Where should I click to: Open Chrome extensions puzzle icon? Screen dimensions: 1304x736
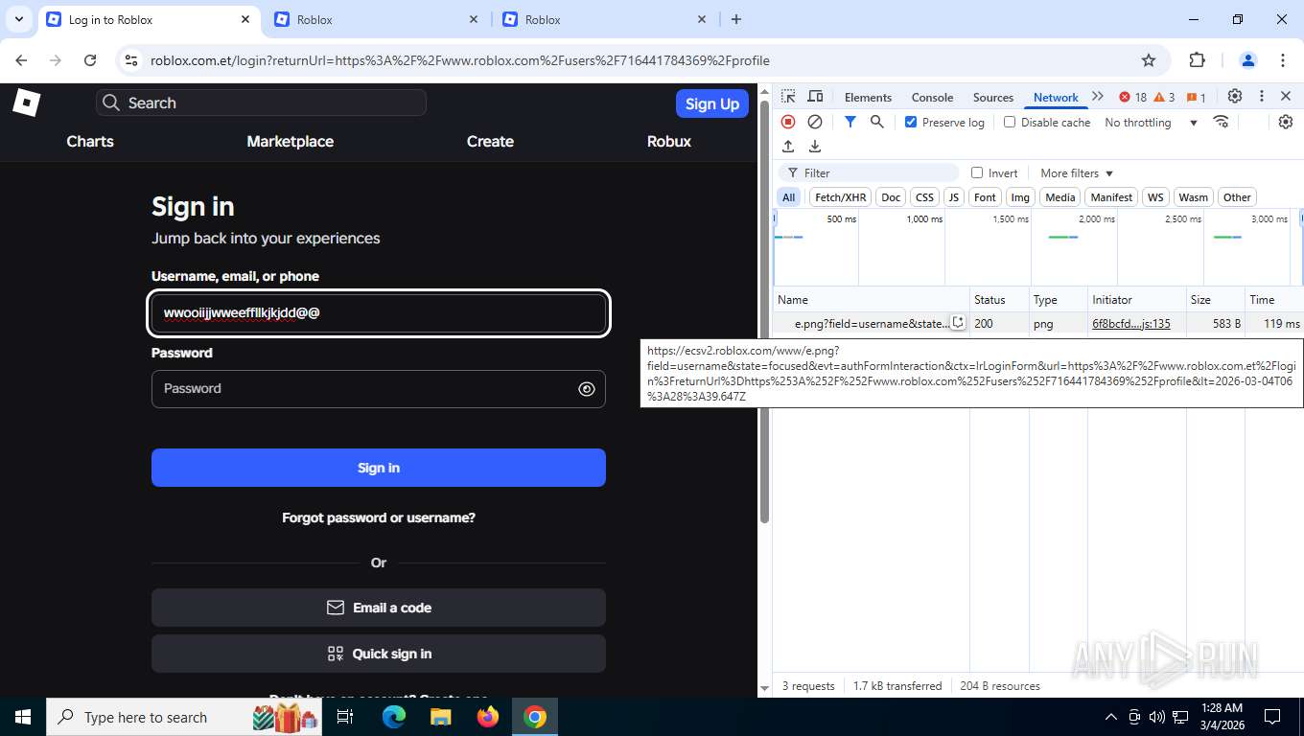1197,60
